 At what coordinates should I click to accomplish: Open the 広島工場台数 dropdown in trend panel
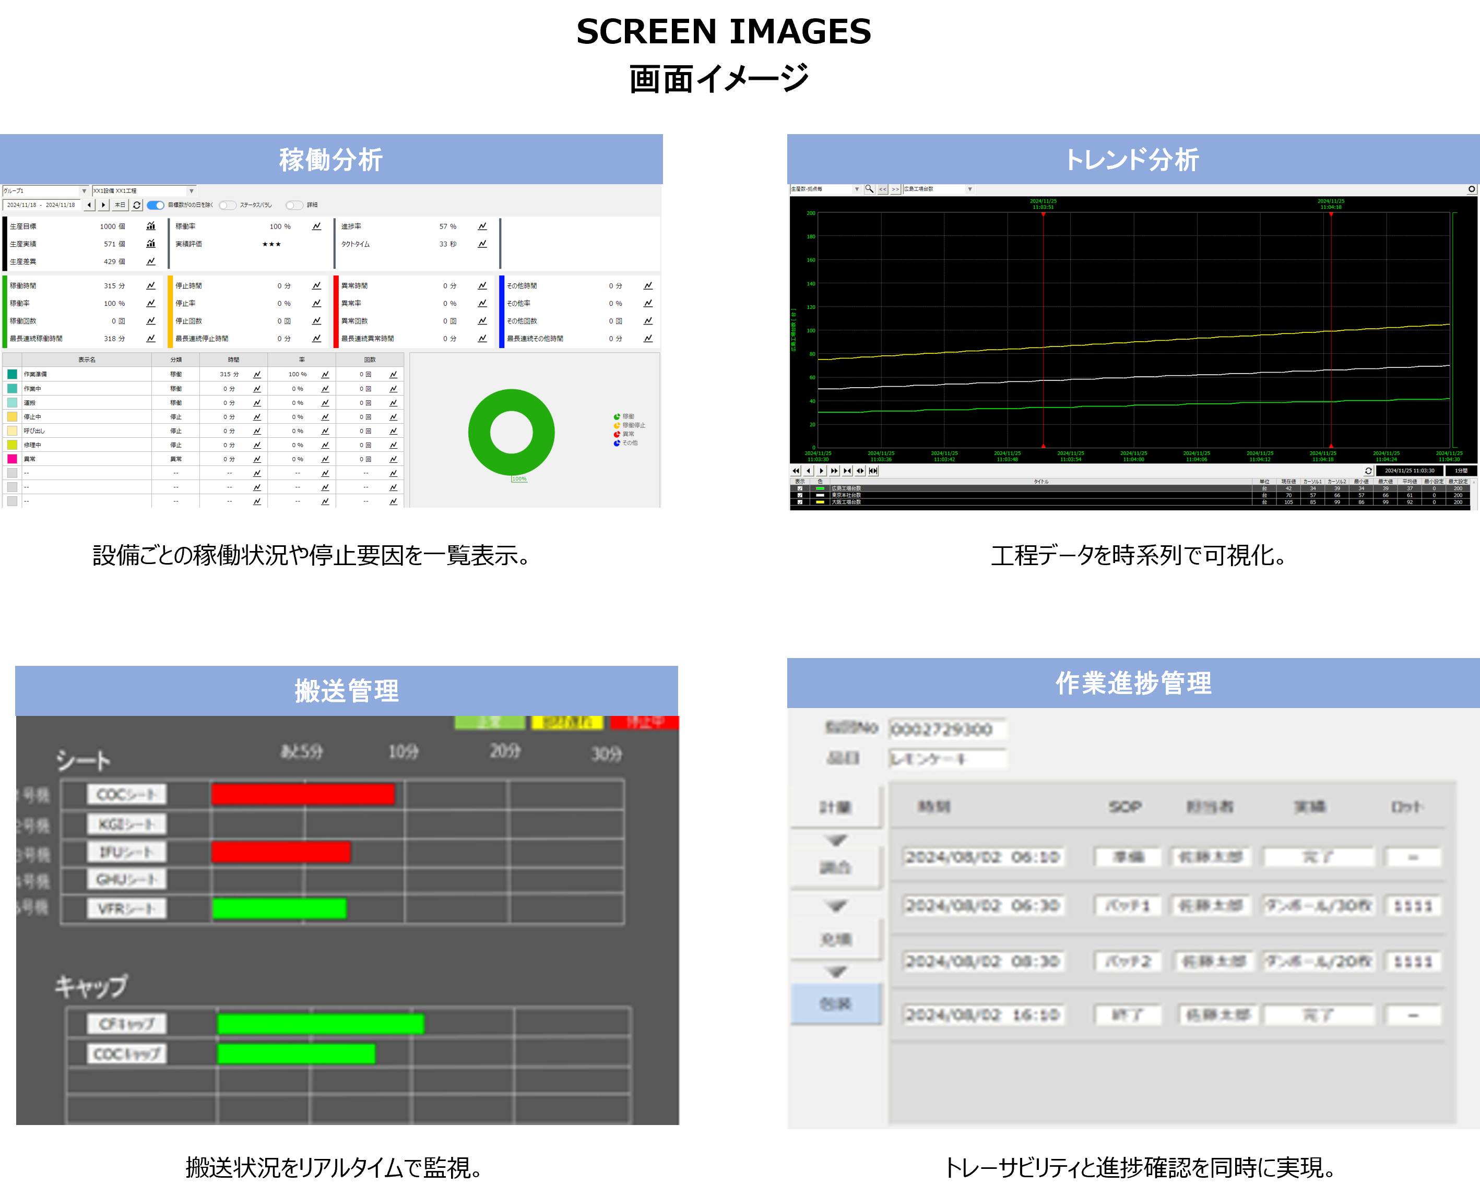tap(969, 189)
